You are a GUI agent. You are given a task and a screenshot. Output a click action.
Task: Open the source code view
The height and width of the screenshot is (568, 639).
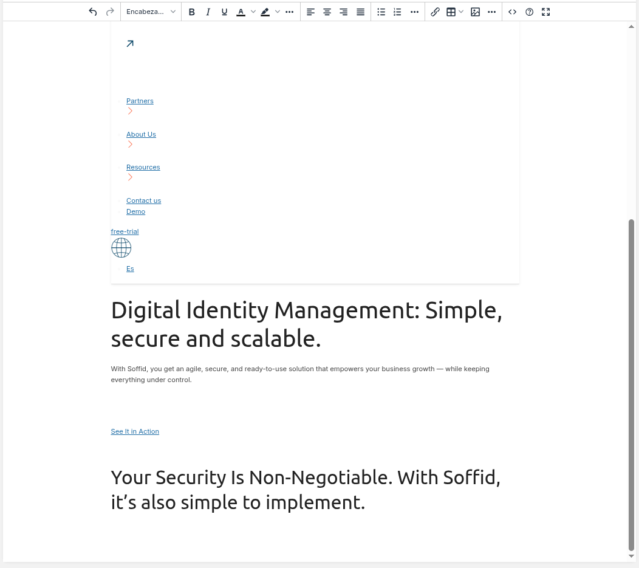pyautogui.click(x=512, y=12)
